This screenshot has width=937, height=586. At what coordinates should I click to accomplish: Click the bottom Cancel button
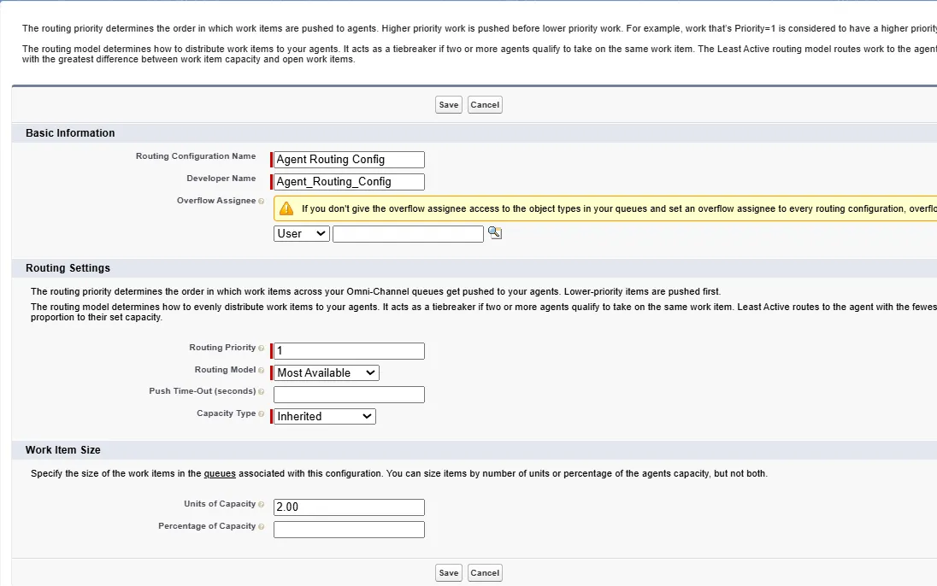pos(485,572)
